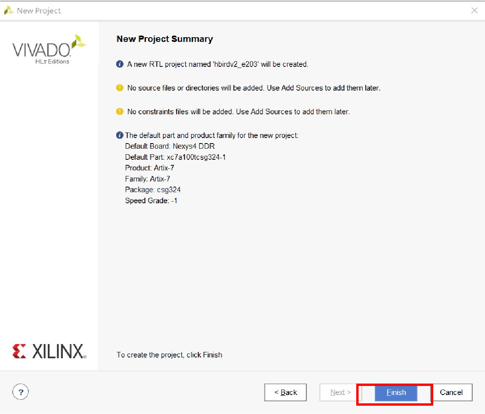Click the Finish button

(x=396, y=393)
